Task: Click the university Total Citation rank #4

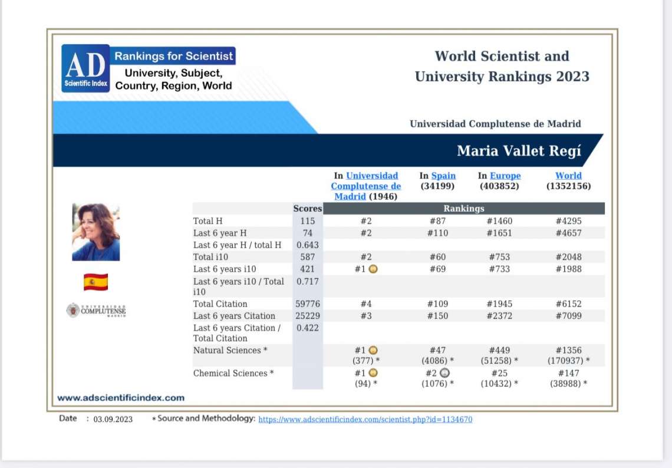Action: point(366,304)
